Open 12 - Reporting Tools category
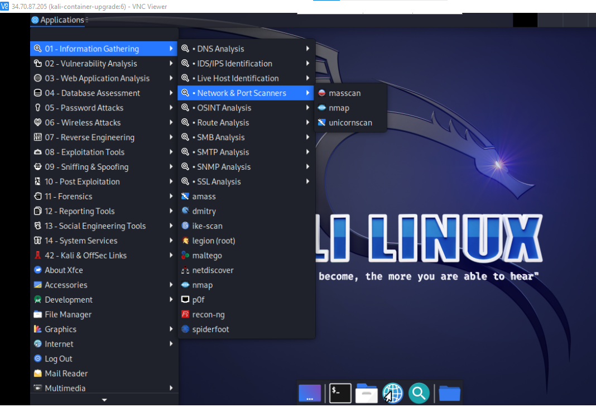 pos(103,211)
